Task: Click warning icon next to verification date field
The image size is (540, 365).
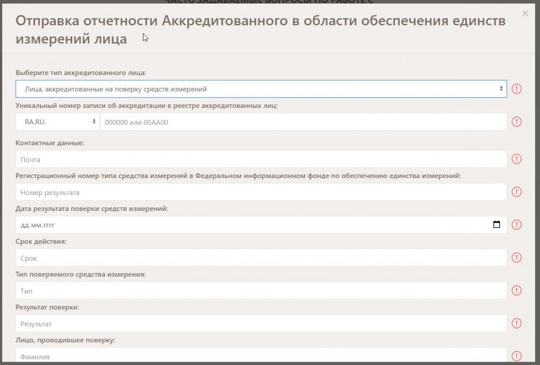Action: (517, 225)
